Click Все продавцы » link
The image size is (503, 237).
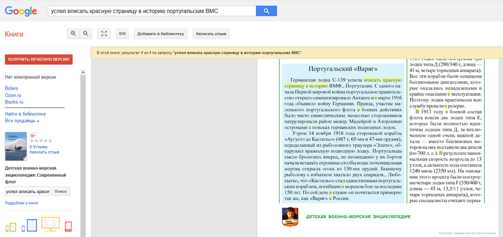click(22, 121)
